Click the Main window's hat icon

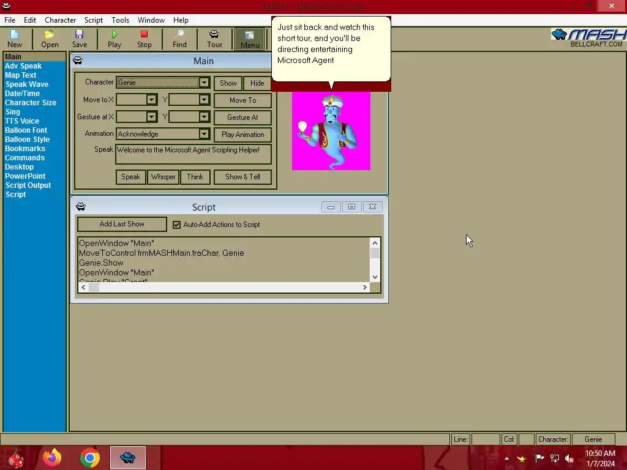pos(78,61)
